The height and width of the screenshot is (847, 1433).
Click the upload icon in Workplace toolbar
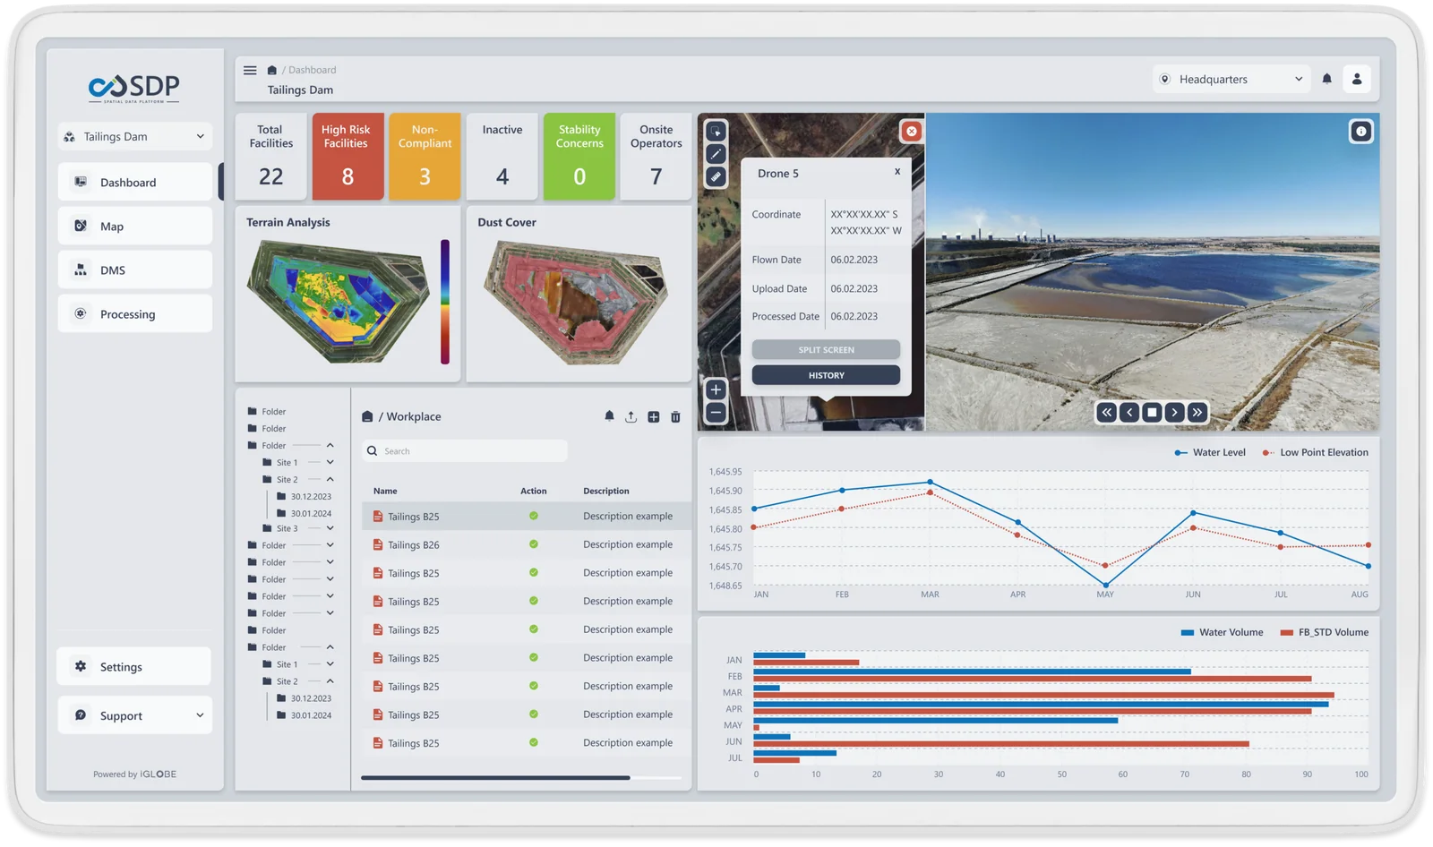point(631,417)
